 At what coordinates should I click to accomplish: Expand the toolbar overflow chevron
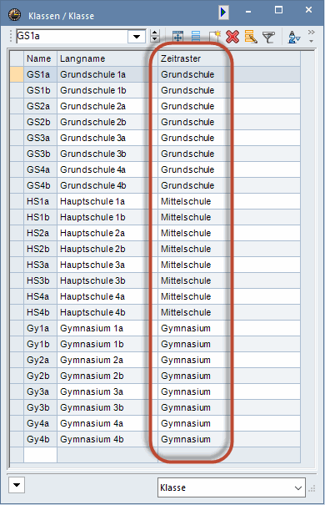[x=311, y=36]
